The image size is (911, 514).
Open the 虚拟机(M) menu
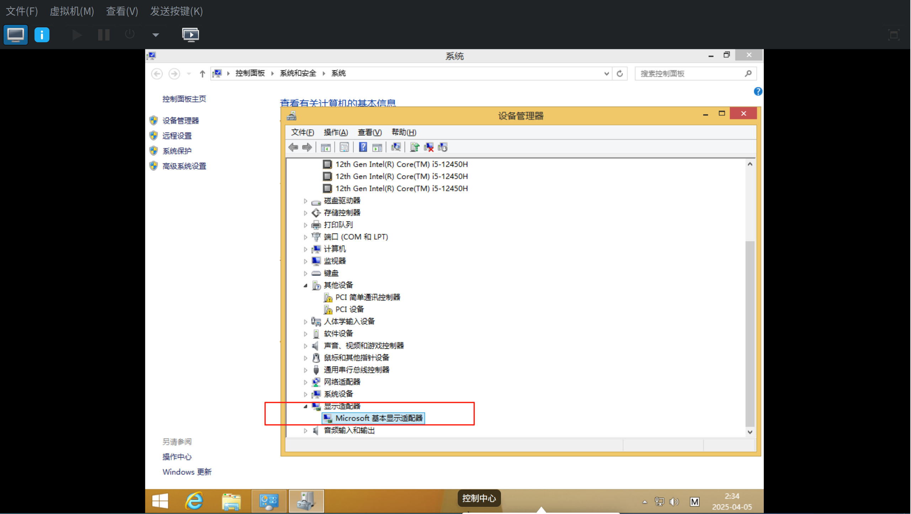72,11
